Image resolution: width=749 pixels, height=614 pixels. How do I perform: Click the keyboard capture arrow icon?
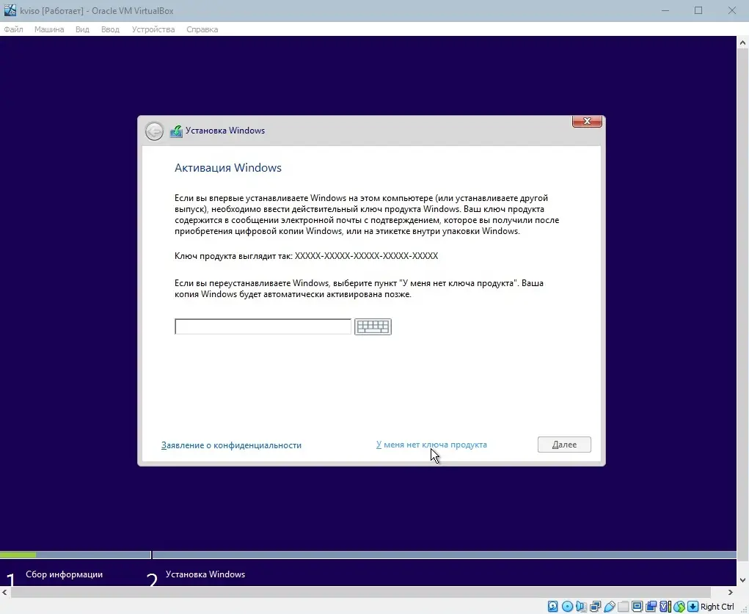693,607
